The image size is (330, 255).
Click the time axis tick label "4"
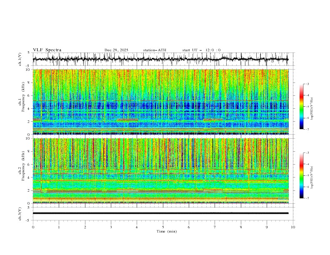[x=137, y=227]
